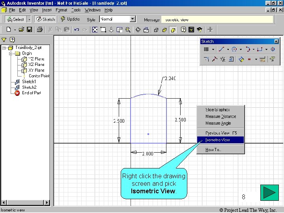
Task: Save the part using the floppy disk icon
Action: click(x=29, y=29)
